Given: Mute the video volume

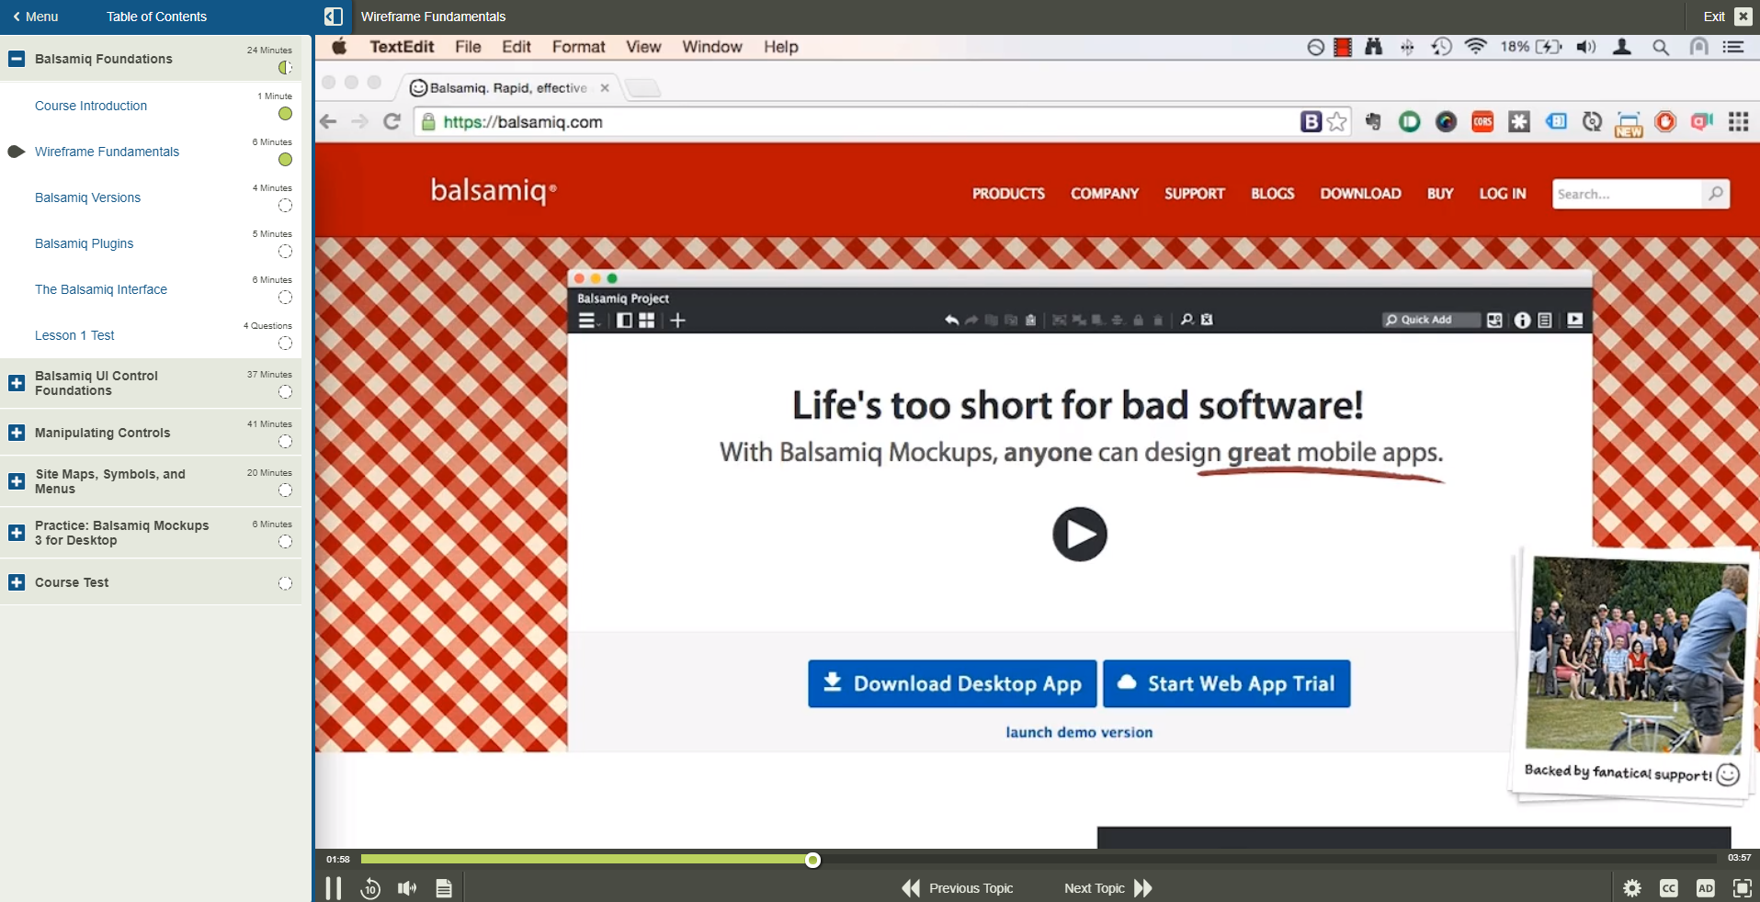Looking at the screenshot, I should (x=406, y=888).
